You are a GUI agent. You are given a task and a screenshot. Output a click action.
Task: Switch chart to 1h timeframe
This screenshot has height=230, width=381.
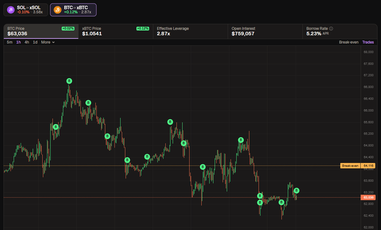click(18, 42)
